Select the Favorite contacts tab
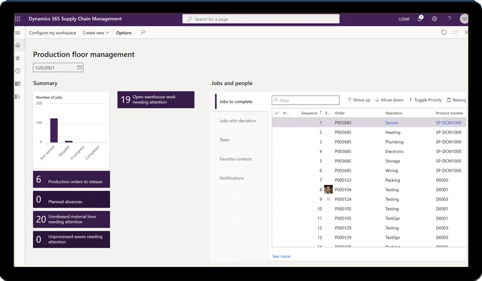 point(234,159)
